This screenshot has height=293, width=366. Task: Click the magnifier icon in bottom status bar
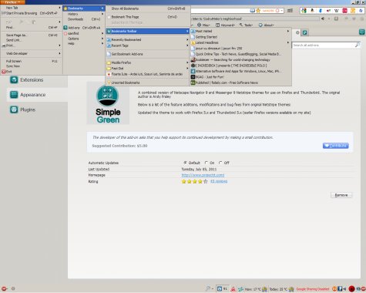[207, 288]
